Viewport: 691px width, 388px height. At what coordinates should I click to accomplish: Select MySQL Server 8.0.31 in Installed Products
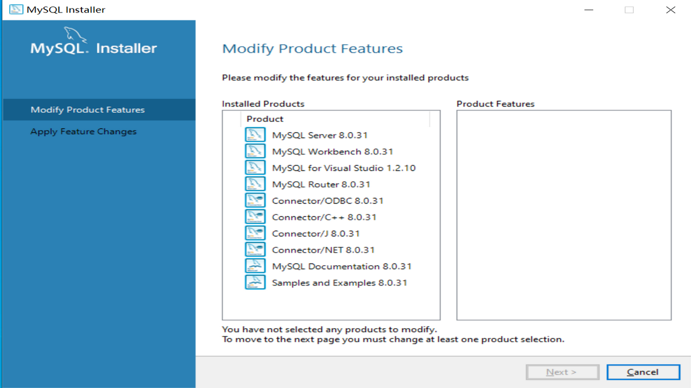tap(320, 135)
